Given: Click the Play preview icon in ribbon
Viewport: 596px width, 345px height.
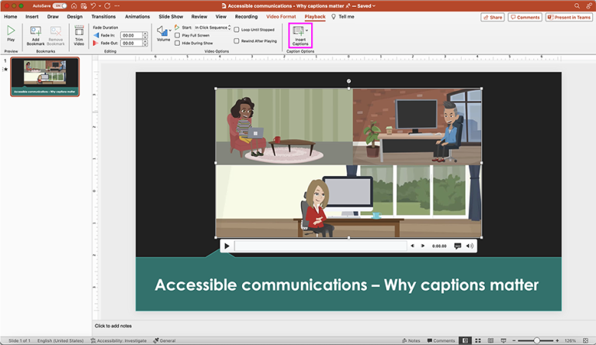Looking at the screenshot, I should pyautogui.click(x=11, y=31).
